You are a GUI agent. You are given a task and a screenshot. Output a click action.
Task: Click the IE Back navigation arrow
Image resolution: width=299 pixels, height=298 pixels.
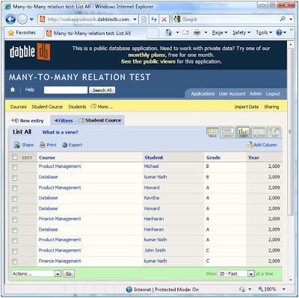pyautogui.click(x=10, y=19)
